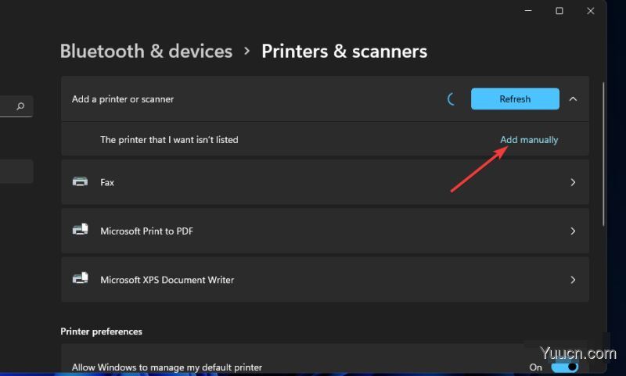
Task: Click the Fax printer icon
Action: (x=80, y=182)
